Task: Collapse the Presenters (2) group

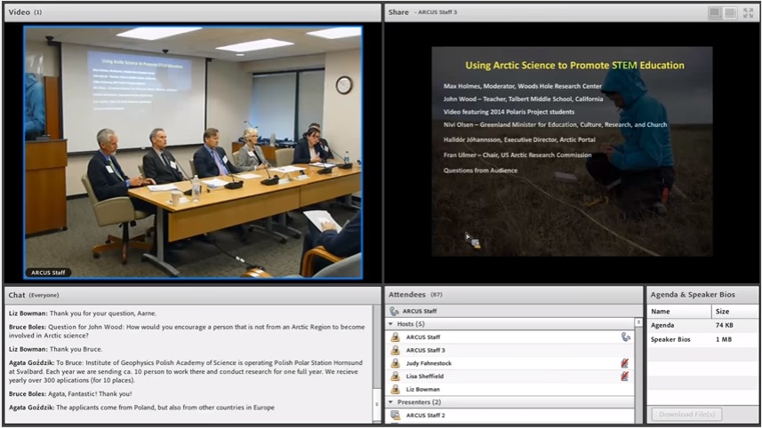Action: [x=390, y=402]
